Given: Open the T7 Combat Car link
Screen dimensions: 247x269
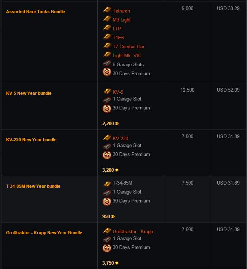Looking at the screenshot, I should 129,47.
